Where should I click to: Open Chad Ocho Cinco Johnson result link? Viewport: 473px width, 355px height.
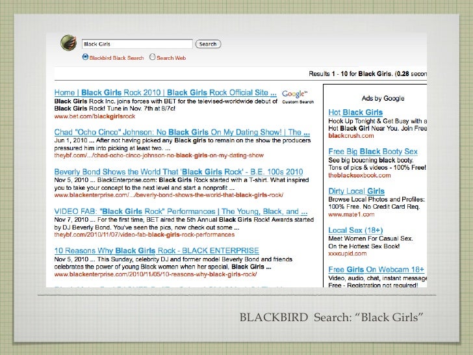point(182,132)
